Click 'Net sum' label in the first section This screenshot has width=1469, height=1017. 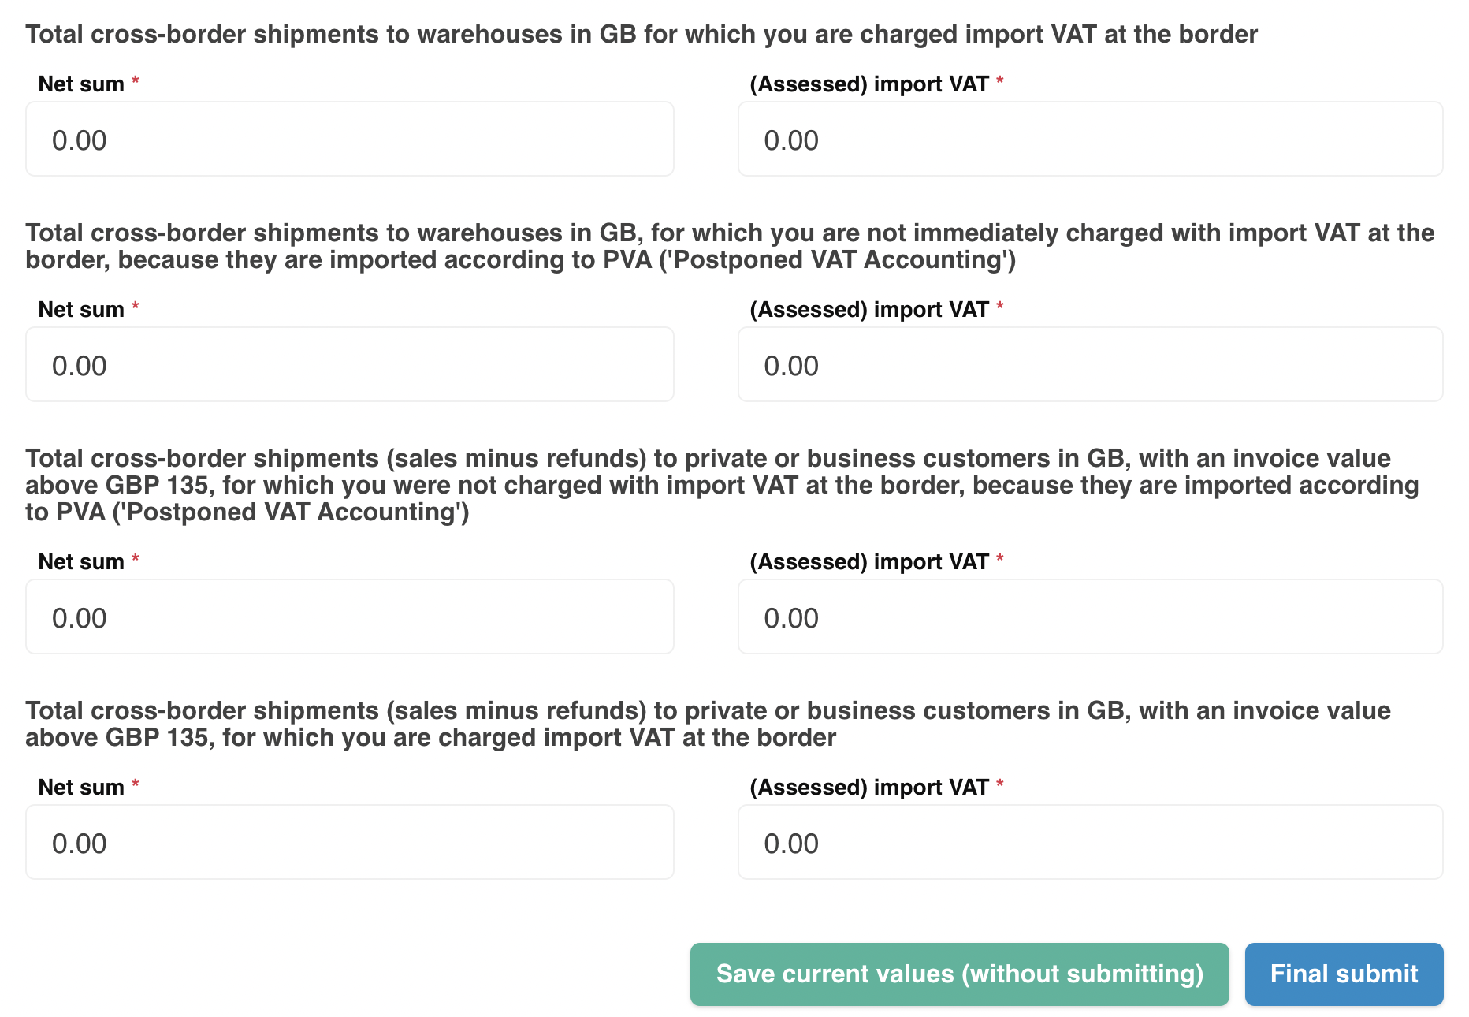tap(81, 84)
